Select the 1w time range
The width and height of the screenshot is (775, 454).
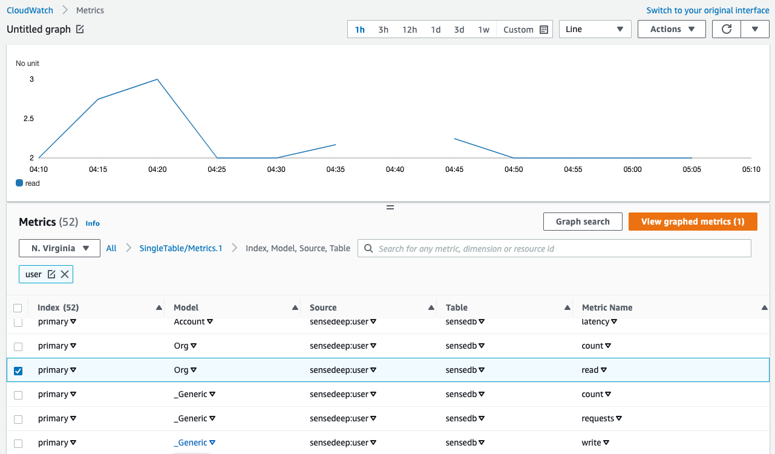coord(483,30)
